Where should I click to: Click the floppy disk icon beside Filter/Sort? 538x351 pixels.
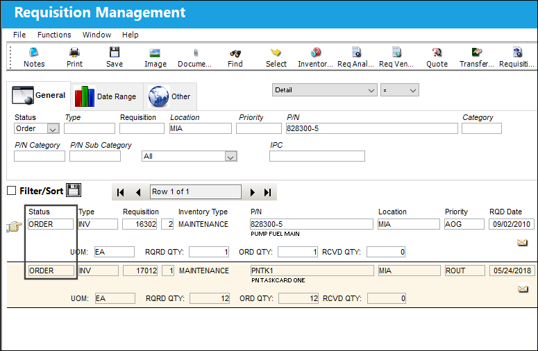coord(74,190)
